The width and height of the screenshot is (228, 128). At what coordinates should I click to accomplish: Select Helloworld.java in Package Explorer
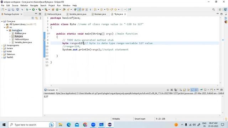click(21, 39)
